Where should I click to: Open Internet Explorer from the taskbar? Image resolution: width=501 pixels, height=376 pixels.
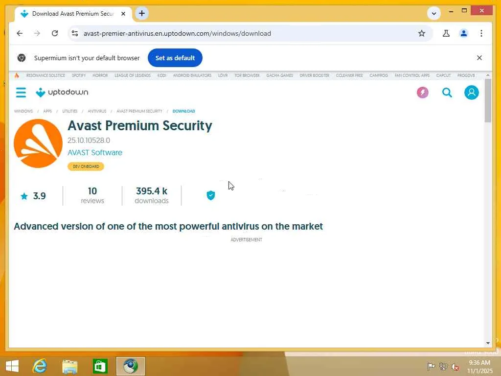pos(39,366)
